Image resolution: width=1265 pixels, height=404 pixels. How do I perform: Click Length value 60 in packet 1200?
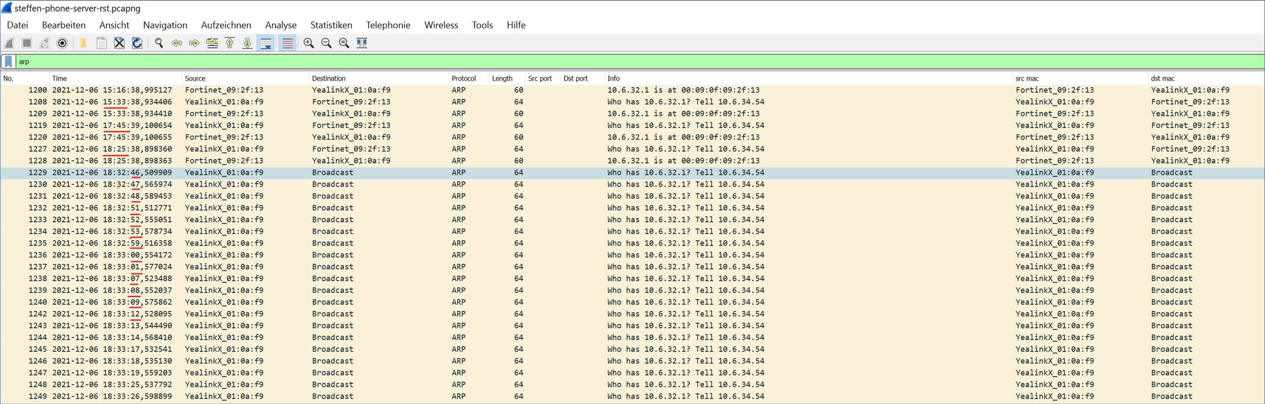pos(518,90)
